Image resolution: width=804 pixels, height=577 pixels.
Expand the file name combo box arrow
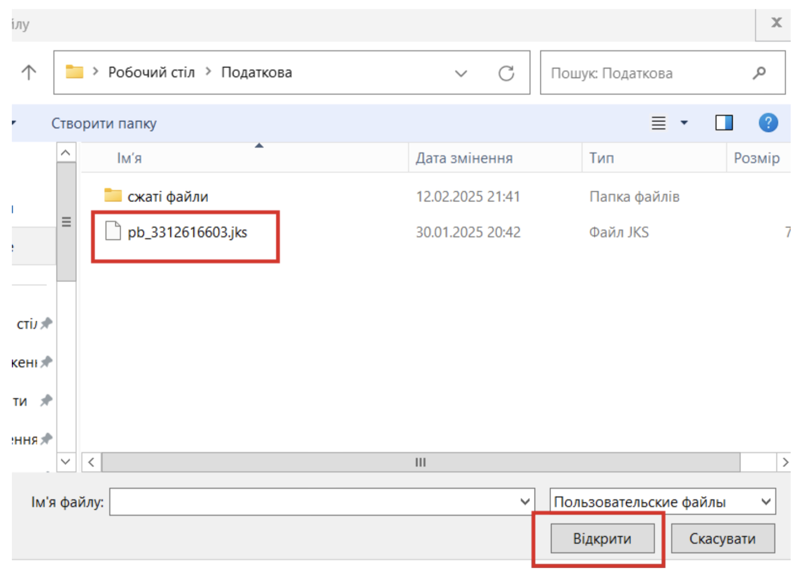click(525, 502)
